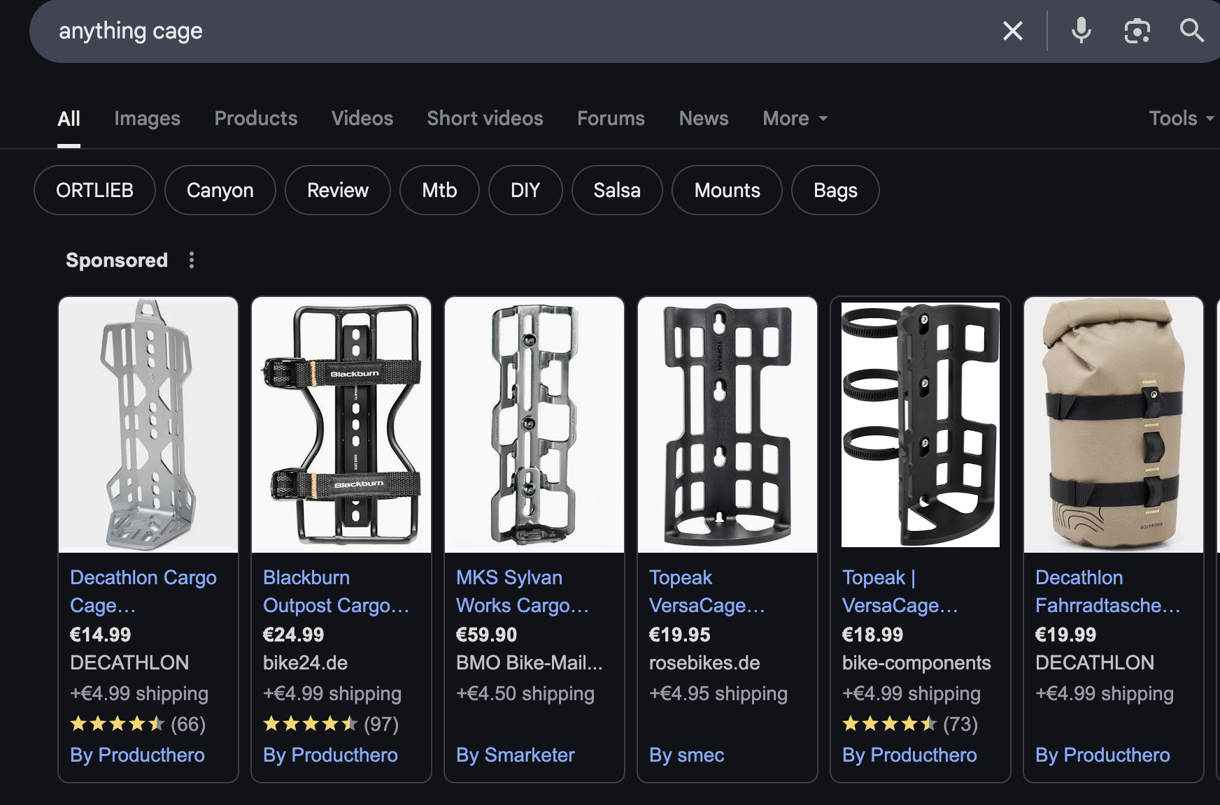Screen dimensions: 1220x805
Task: Click the €19.99 price
Action: click(1065, 634)
